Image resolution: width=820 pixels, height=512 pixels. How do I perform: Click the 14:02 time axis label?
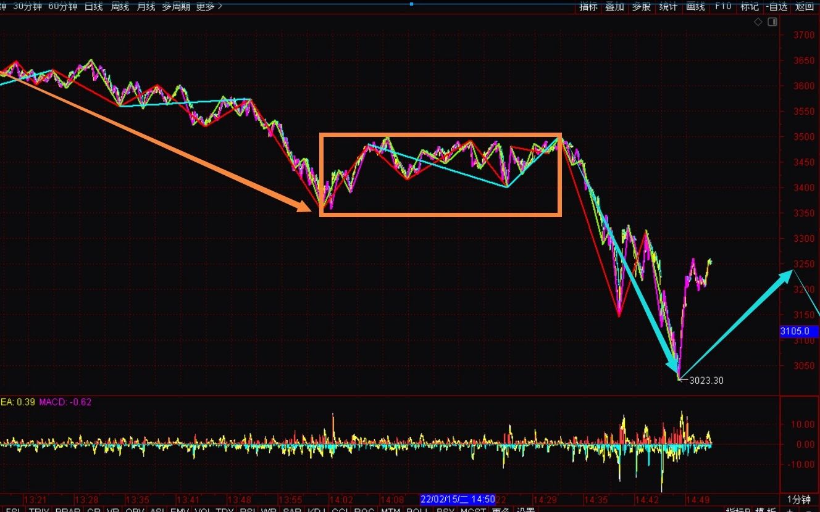(x=341, y=499)
